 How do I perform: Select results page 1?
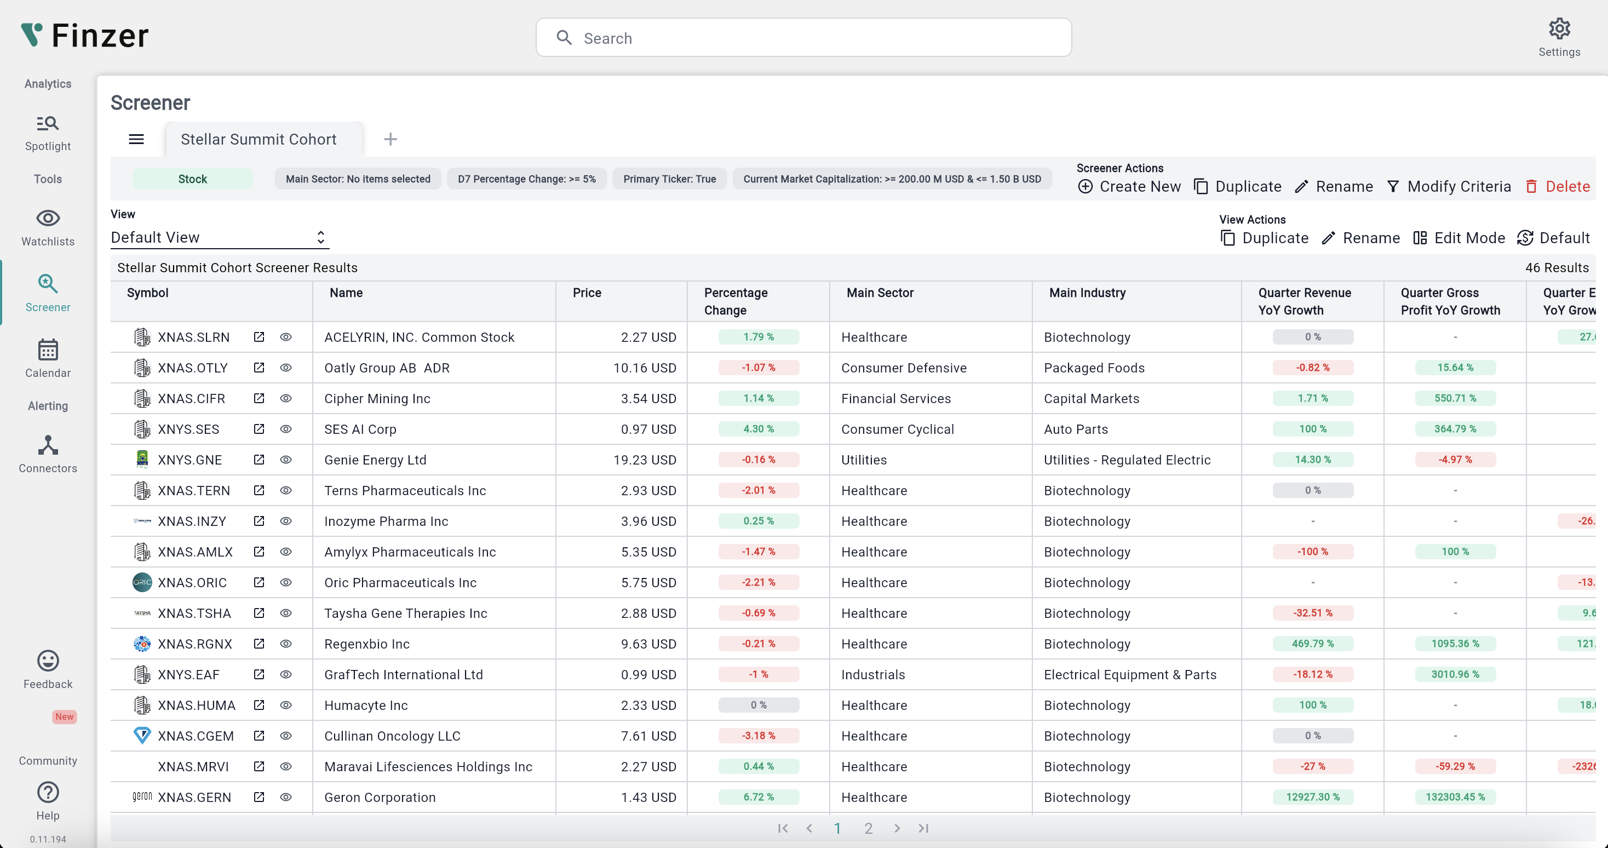point(837,828)
